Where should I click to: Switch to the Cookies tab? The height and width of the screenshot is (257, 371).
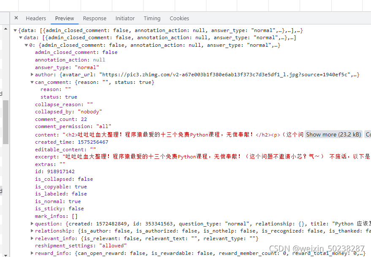pos(179,18)
